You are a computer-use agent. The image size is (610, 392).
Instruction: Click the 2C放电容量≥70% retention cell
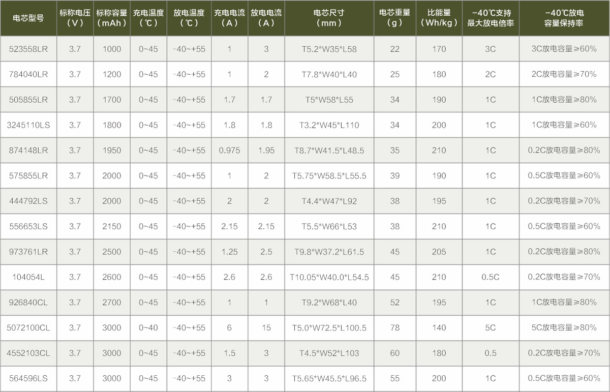click(564, 74)
